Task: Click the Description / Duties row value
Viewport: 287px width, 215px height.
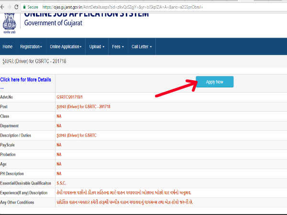Action: click(x=76, y=135)
